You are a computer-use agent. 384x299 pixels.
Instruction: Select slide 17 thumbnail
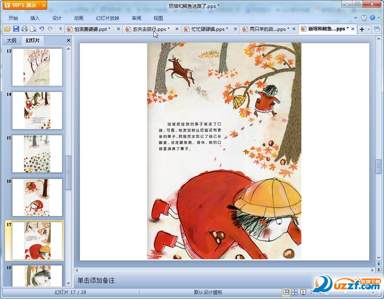pos(37,241)
